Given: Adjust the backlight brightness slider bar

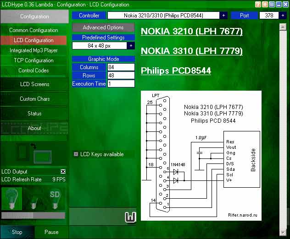Looking at the screenshot, I should click(33, 215).
